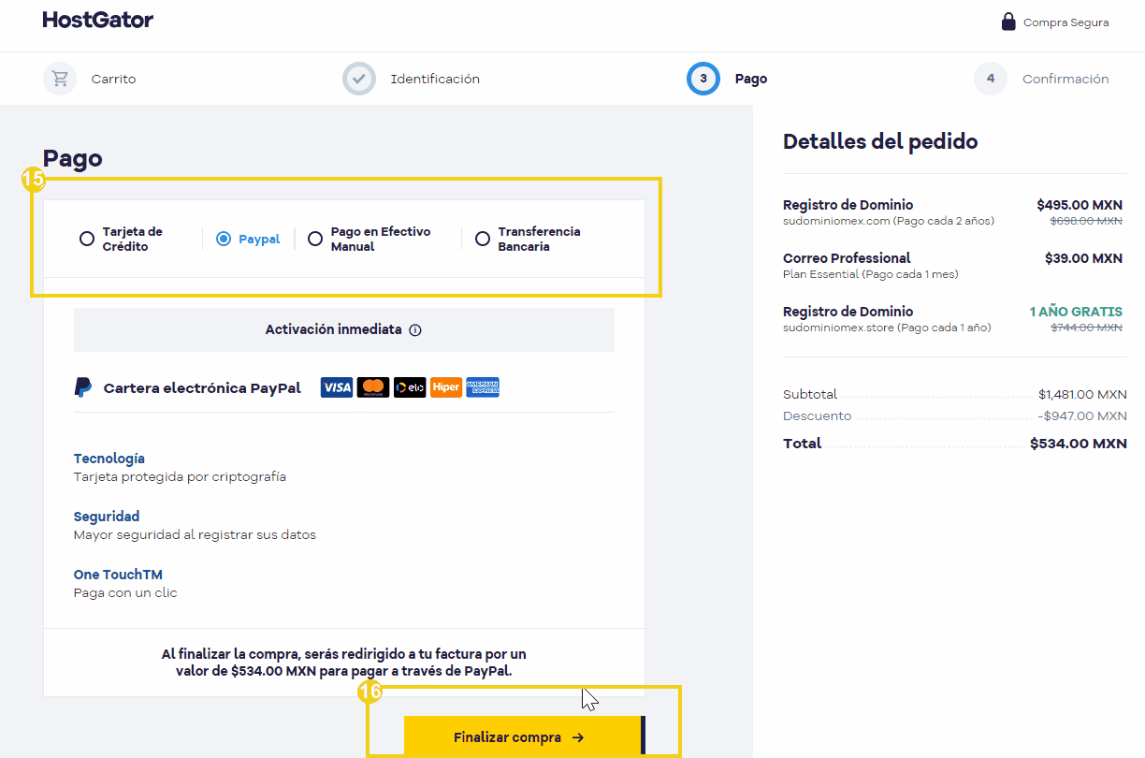Click the $495.00 MXN price
Viewport: 1145px width, 758px height.
coord(1080,205)
